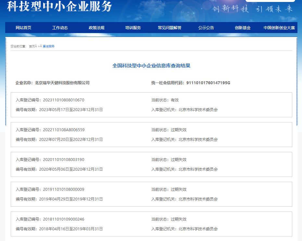The image size is (302, 241).
Task: Click the 创新科技 引领未来 slogan
Action: coord(252,9)
